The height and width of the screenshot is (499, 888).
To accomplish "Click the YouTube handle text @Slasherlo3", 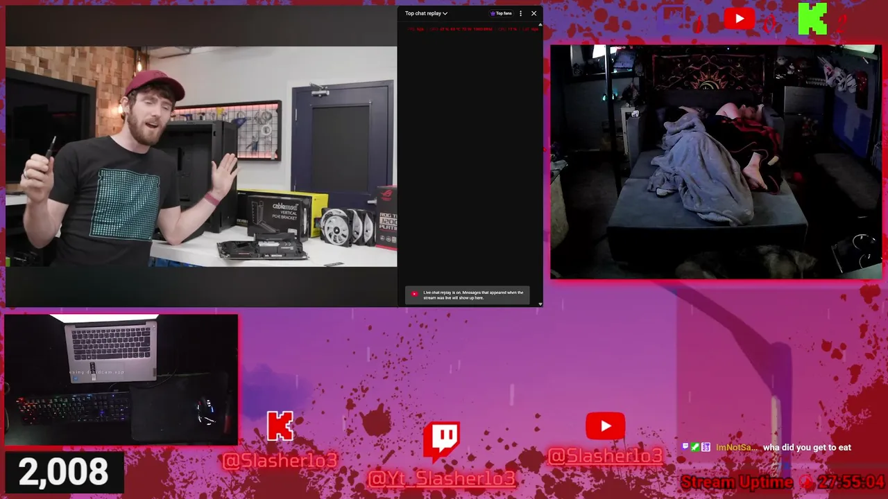I will click(605, 455).
